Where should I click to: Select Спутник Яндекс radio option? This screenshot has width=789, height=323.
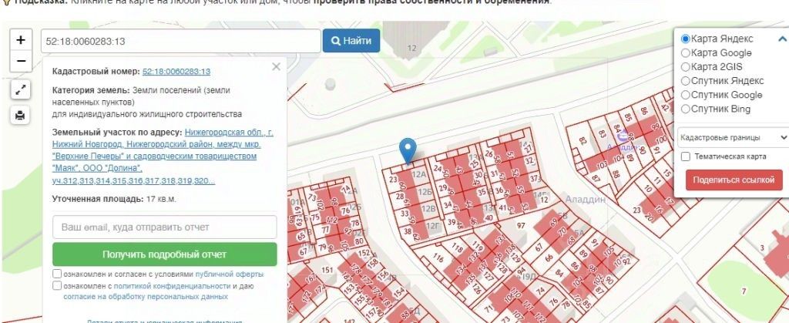(685, 81)
